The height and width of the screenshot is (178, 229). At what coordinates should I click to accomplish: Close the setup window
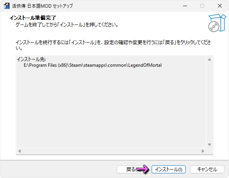click(x=220, y=6)
